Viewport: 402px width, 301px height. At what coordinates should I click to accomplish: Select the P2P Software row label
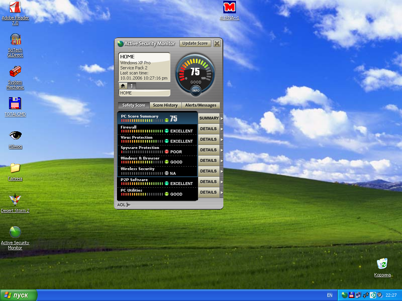134,180
